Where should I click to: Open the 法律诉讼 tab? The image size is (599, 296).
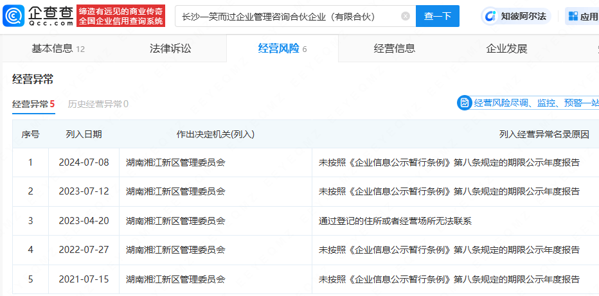pyautogui.click(x=170, y=49)
